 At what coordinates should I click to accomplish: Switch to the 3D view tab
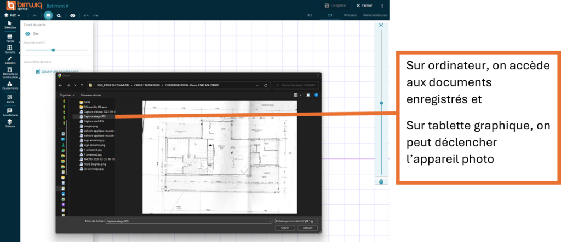pos(309,15)
